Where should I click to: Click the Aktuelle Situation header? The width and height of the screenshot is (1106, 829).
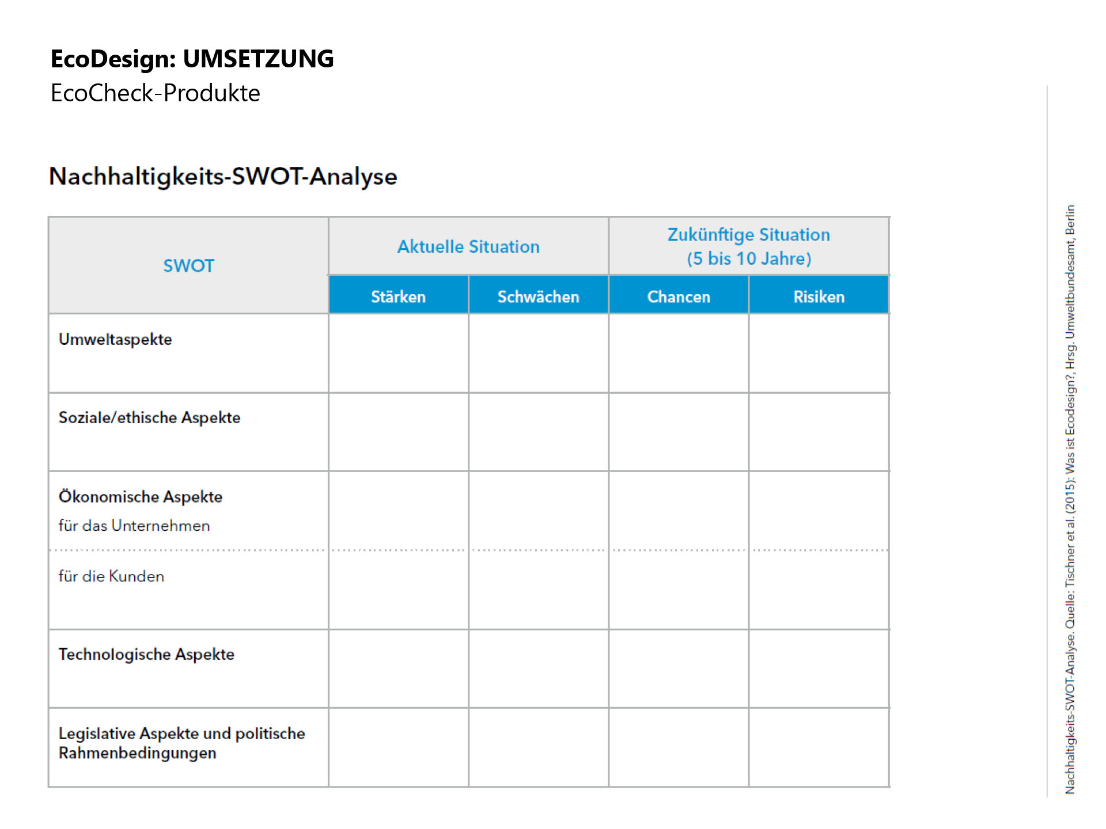(x=468, y=246)
